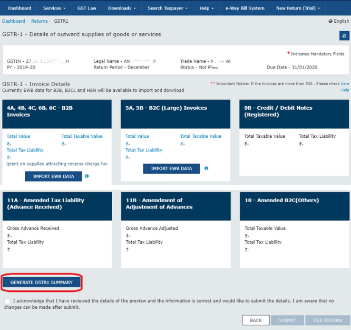The height and width of the screenshot is (330, 351).
Task: Open the B2B Invoices tile header
Action: click(x=57, y=114)
